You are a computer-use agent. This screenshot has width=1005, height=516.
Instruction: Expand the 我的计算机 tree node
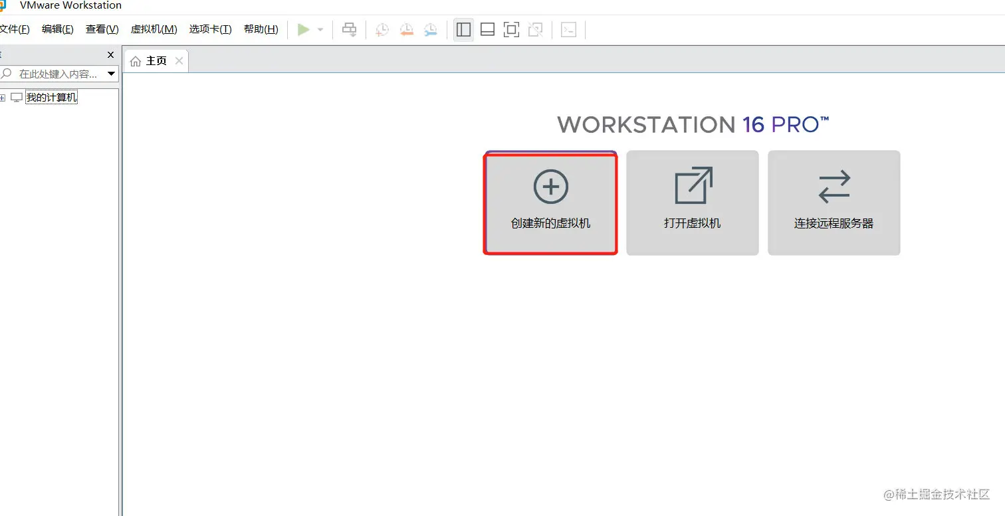[3, 98]
